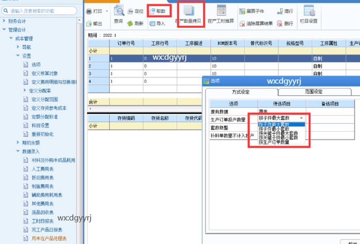Image resolution: width=360 pixels, height=244 pixels.
Task: Click the 工序属性 column header
Action: [x=329, y=43]
